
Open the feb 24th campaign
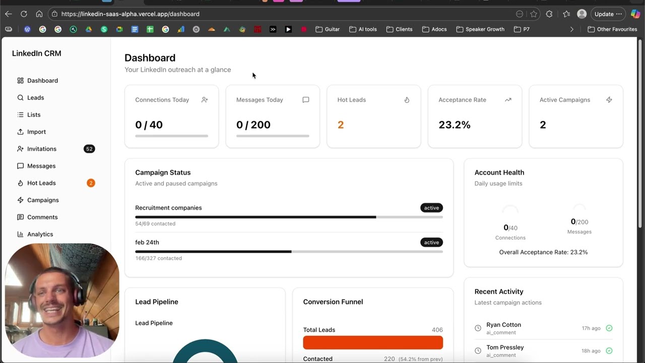pyautogui.click(x=147, y=243)
